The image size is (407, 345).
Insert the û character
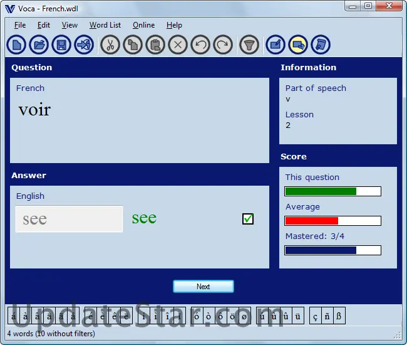pyautogui.click(x=286, y=316)
